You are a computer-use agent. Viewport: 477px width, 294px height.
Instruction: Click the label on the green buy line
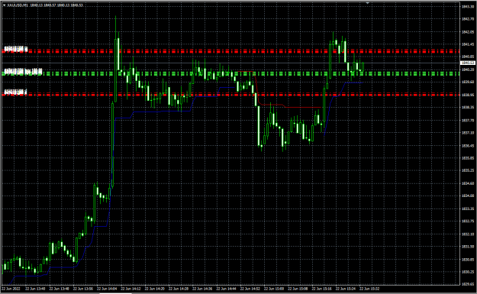coord(23,72)
